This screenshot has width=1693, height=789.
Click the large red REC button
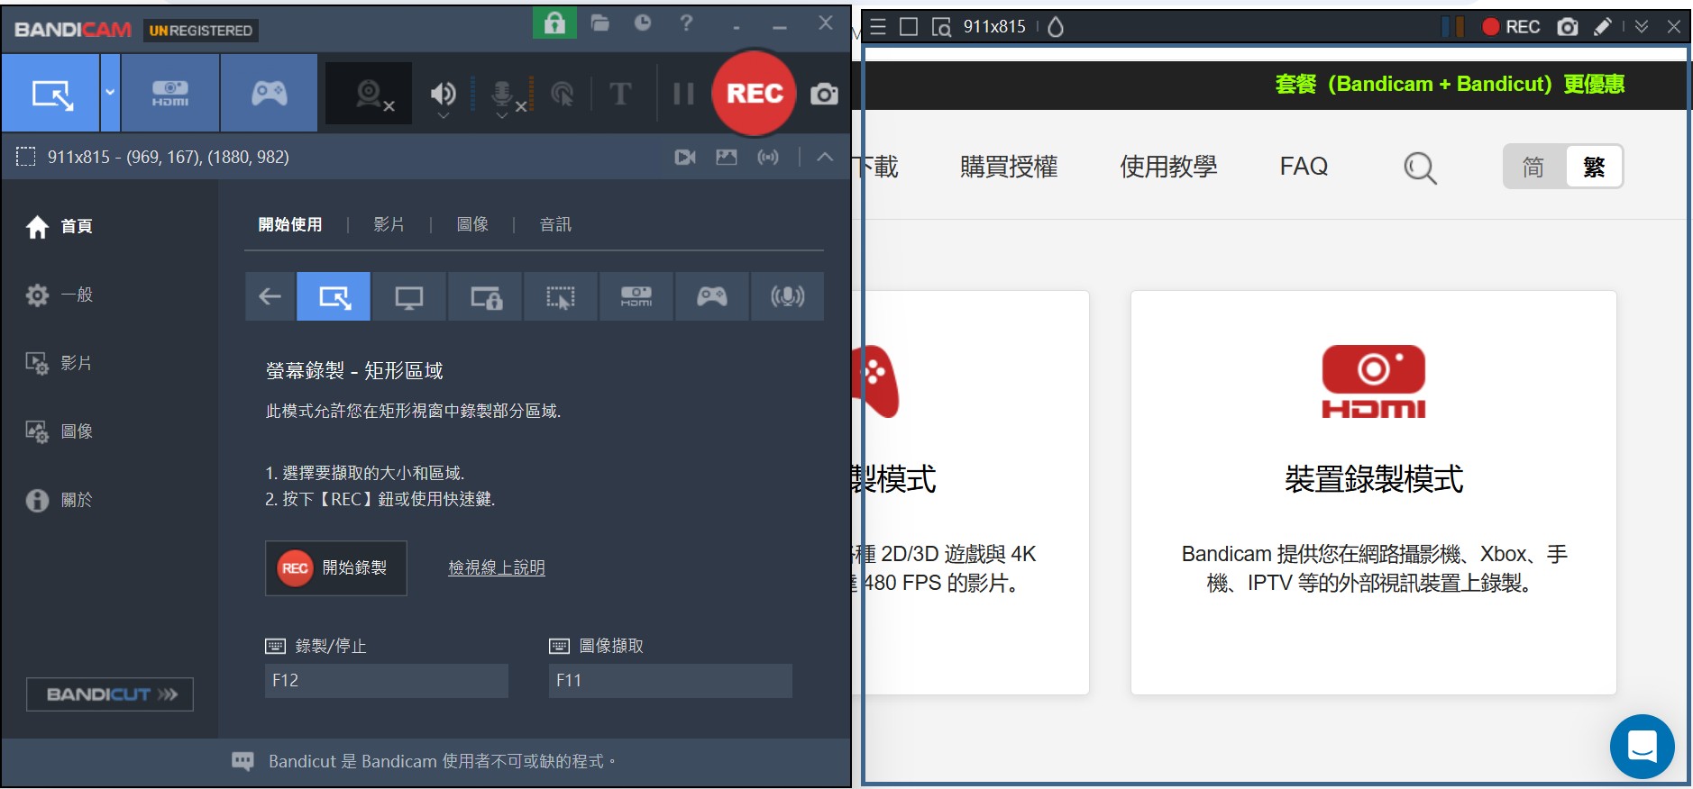pos(754,93)
